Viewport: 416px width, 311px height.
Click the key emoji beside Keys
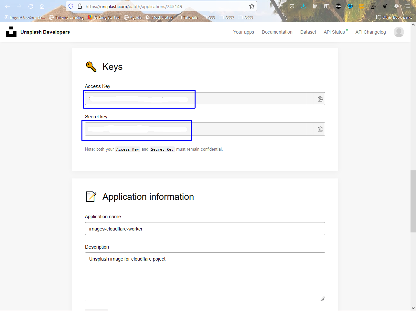(91, 67)
